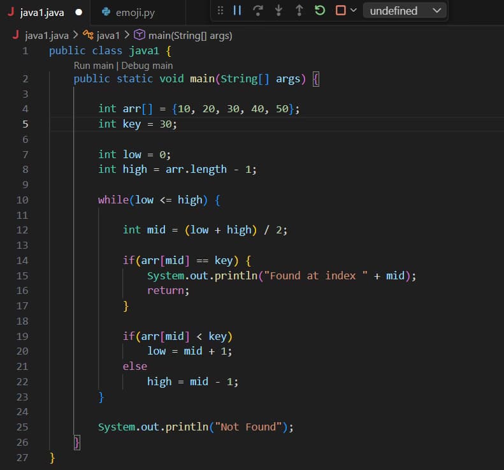Click the class symbol icon in breadcrumb

[x=88, y=34]
